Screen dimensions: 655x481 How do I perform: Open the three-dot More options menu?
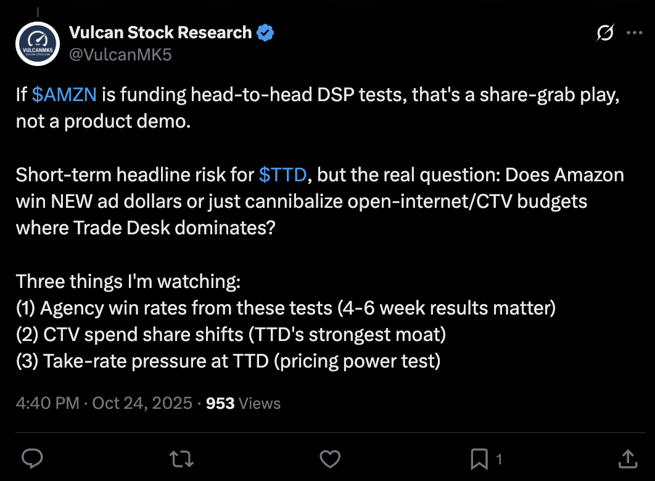tap(635, 33)
